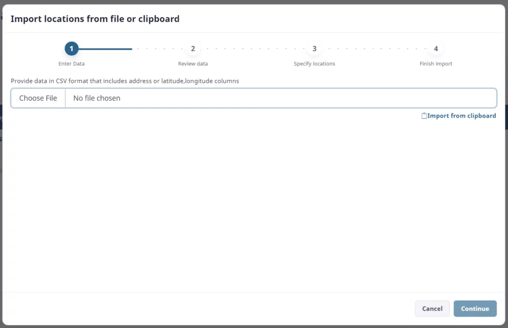Click the clipboard icon beside Import link

pyautogui.click(x=424, y=116)
